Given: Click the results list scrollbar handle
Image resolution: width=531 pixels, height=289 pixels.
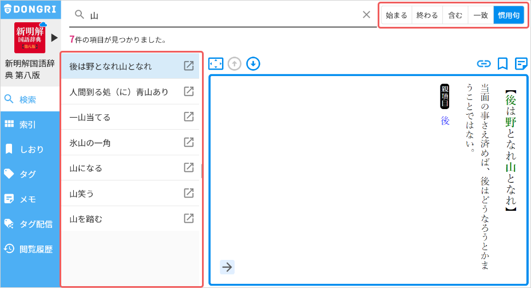Looking at the screenshot, I should [x=201, y=171].
